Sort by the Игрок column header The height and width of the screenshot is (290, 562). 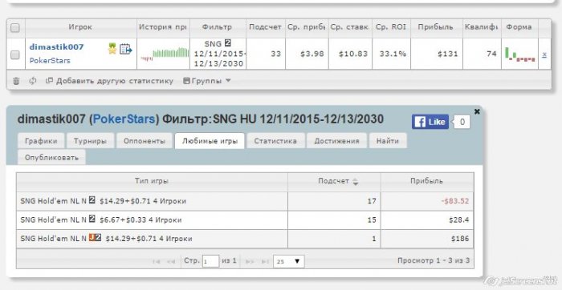tap(80, 27)
